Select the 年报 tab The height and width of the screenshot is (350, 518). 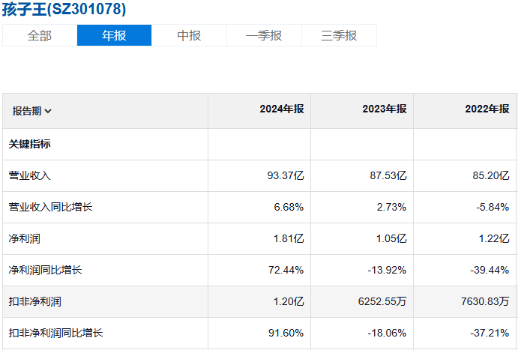point(114,35)
